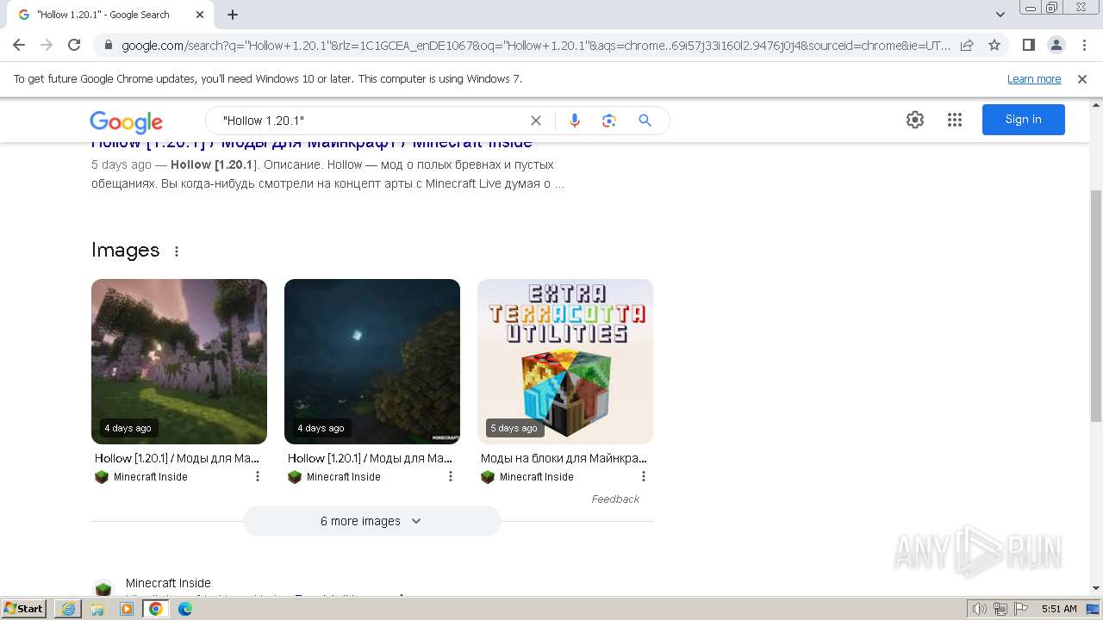Share this page from address bar
Image resolution: width=1103 pixels, height=620 pixels.
967,46
